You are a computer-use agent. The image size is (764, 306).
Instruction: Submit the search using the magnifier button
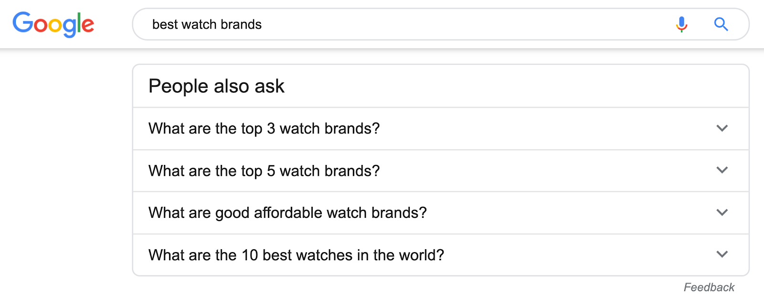(721, 24)
